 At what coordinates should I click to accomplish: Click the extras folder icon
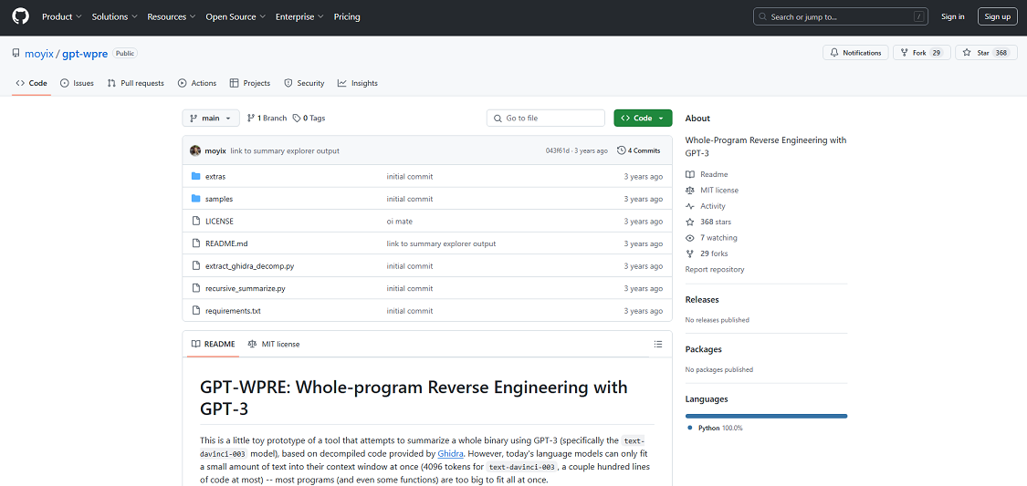coord(195,177)
